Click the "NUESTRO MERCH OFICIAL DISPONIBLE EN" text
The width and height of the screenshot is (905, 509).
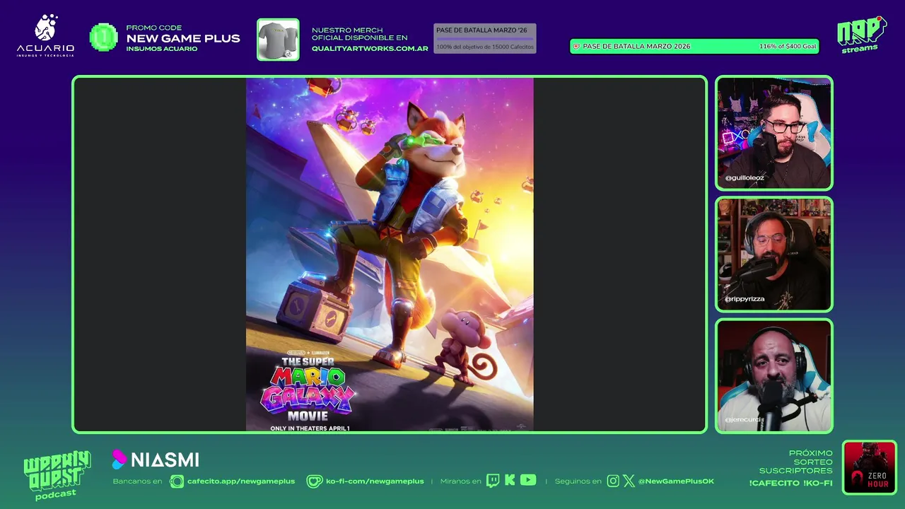tap(359, 34)
